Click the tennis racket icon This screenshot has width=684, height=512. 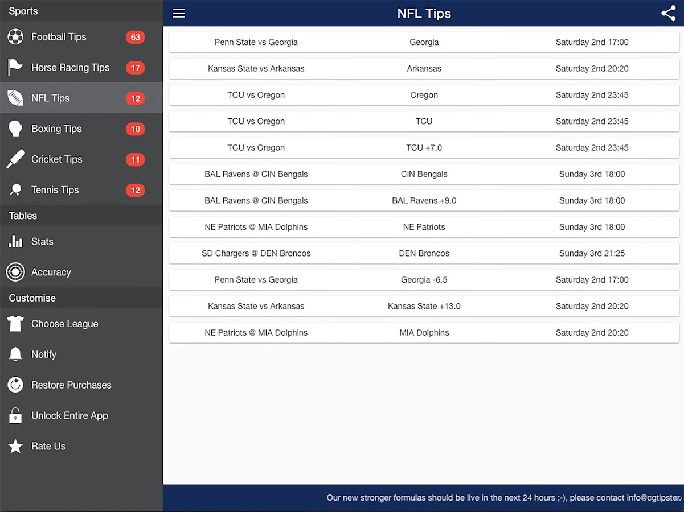point(15,190)
